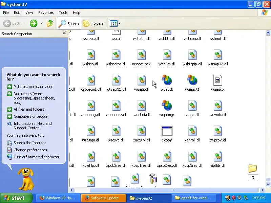Select the zipfldr.dll file icon
This screenshot has height=203, width=271.
pos(217,156)
